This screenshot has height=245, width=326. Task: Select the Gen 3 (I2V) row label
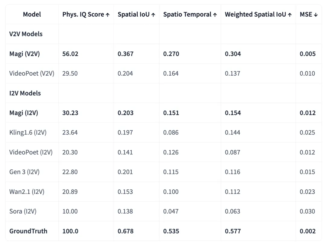(x=24, y=172)
